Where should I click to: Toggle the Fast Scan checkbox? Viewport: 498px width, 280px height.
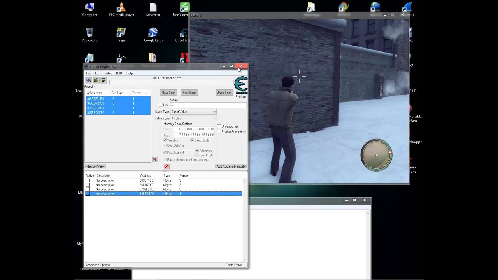coord(165,152)
